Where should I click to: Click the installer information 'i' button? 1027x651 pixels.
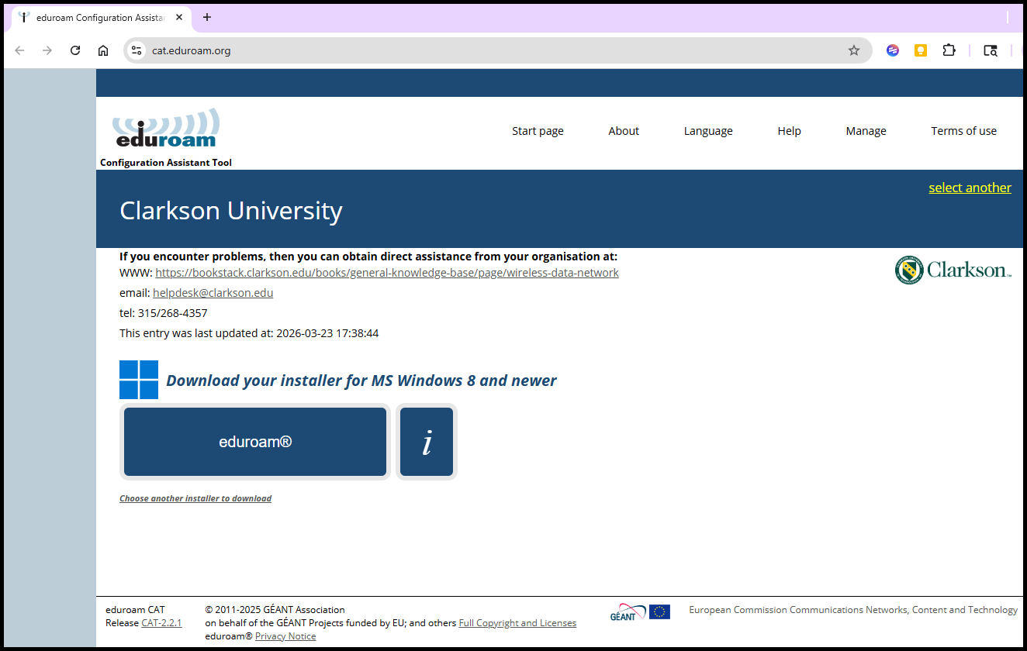click(x=426, y=442)
